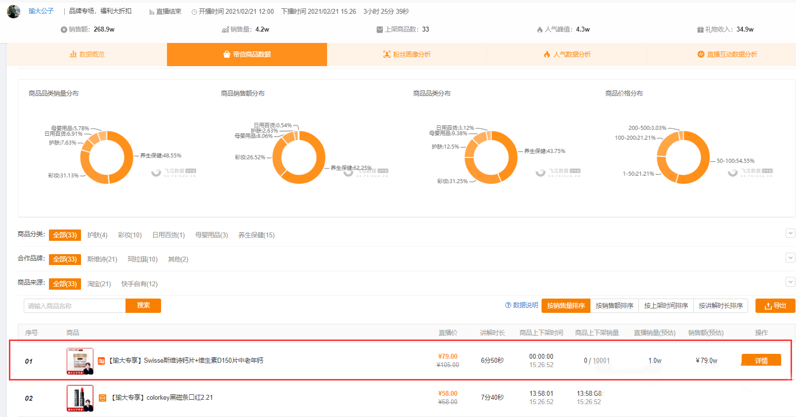Image resolution: width=796 pixels, height=417 pixels.
Task: Click the flame icon on 人气数据分析
Action: [x=547, y=54]
